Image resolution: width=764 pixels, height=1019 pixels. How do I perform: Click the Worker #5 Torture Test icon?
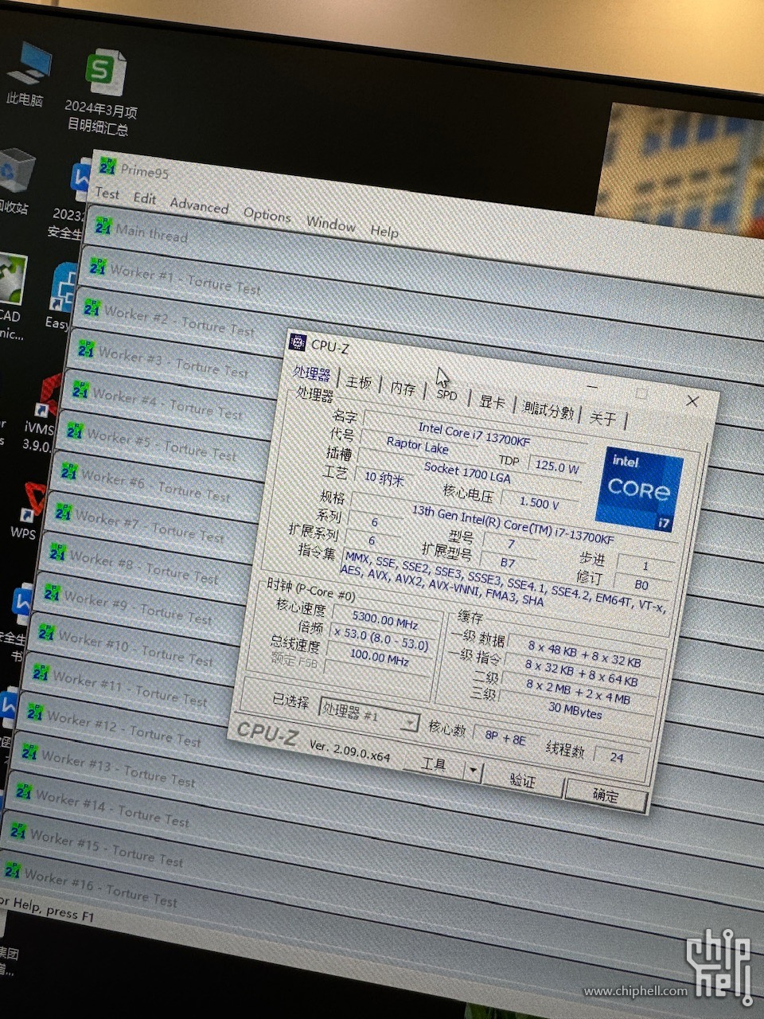click(x=75, y=431)
